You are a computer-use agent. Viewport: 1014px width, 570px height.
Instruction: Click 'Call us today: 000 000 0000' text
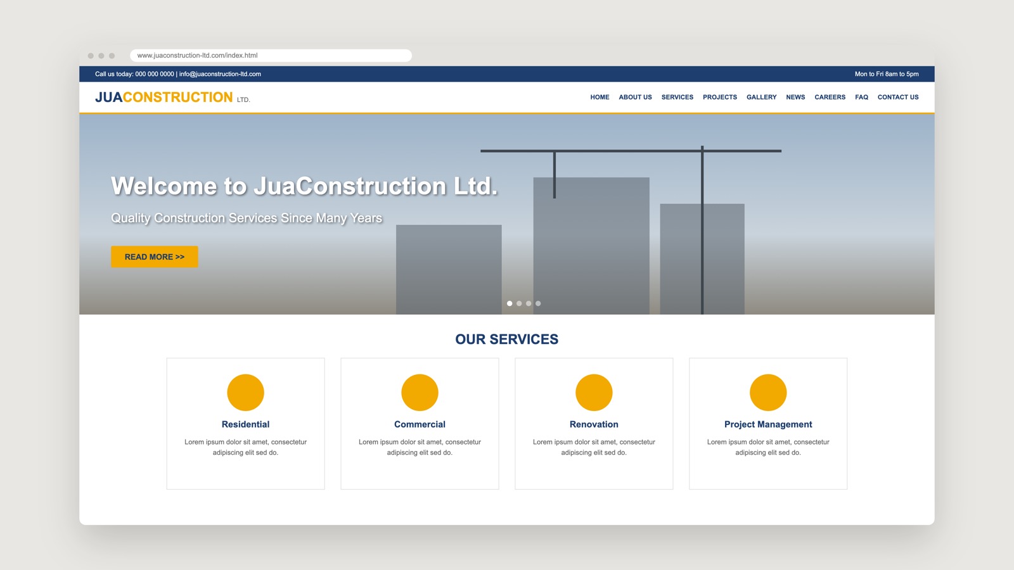134,74
